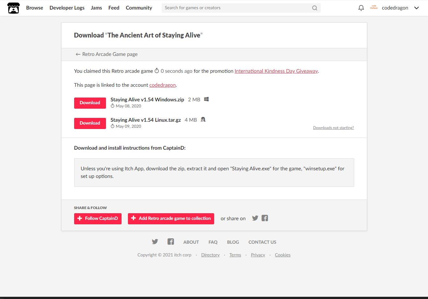428x299 pixels.
Task: Open the Jams page
Action: (96, 8)
